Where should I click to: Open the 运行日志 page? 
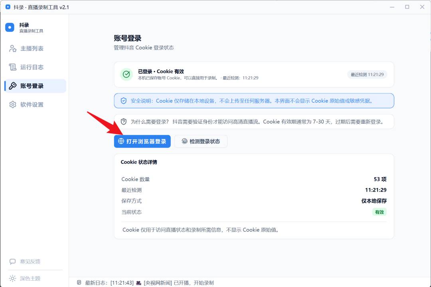click(35, 67)
